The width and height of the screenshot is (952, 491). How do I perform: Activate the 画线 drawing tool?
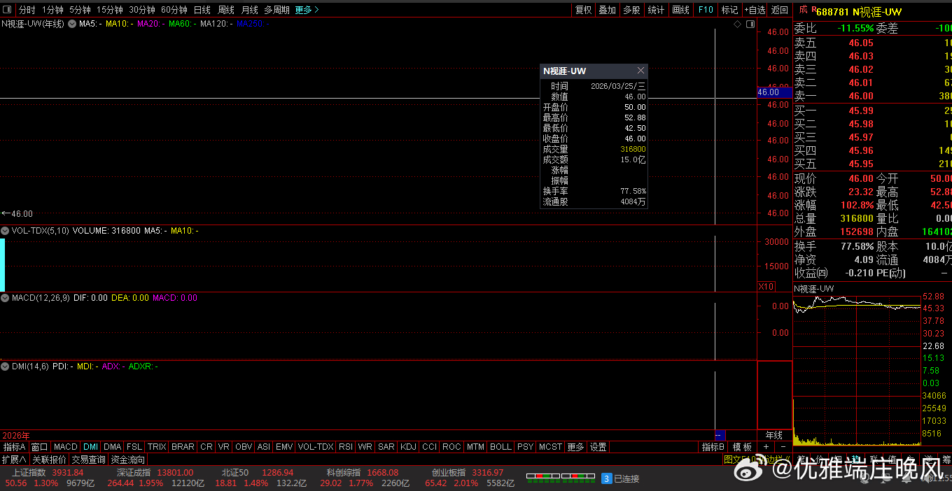tap(681, 10)
